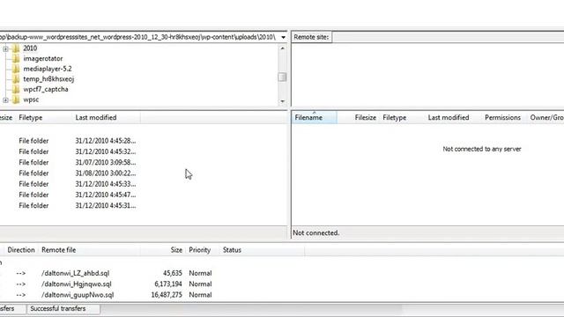Viewport: 564px width, 317px height.
Task: Click the Not connected to any server message
Action: [482, 149]
